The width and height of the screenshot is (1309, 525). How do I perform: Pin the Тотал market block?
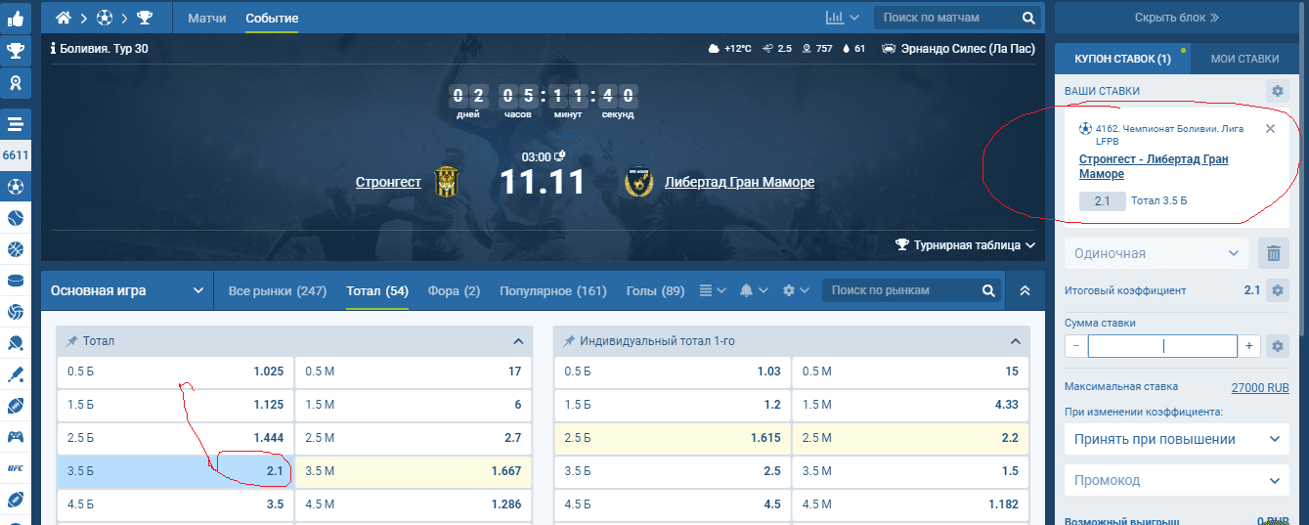(72, 341)
